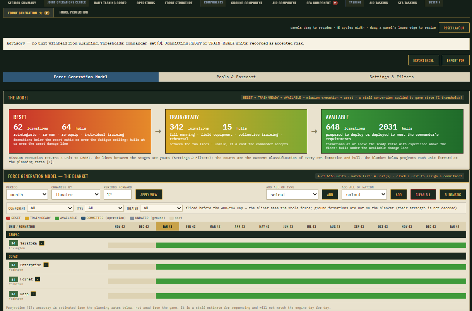The image size is (472, 311).
Task: Open the Period dropdown showing month
Action: pos(27,194)
